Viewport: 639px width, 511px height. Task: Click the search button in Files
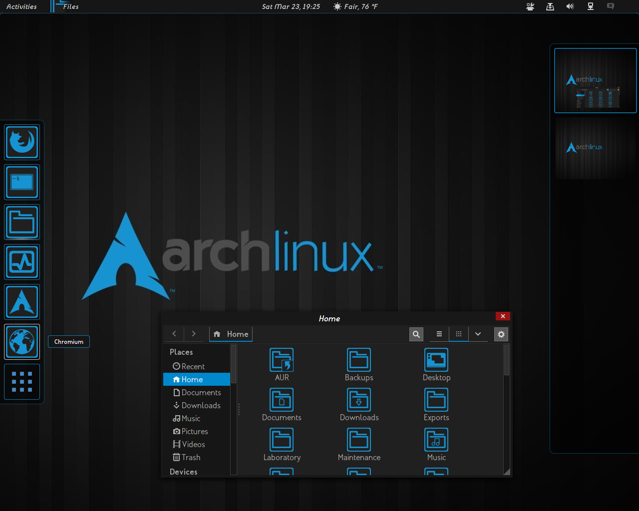pos(416,334)
